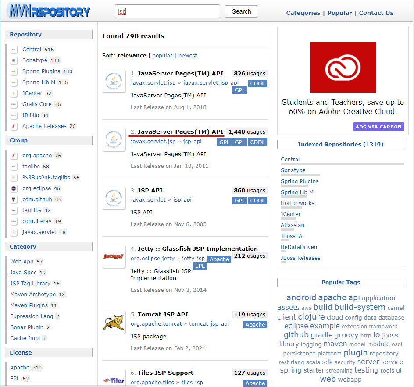
Task: Click the org.apache group icon
Action: 14,156
